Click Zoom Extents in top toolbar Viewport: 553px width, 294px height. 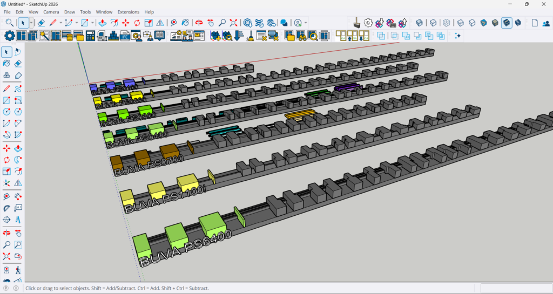233,23
